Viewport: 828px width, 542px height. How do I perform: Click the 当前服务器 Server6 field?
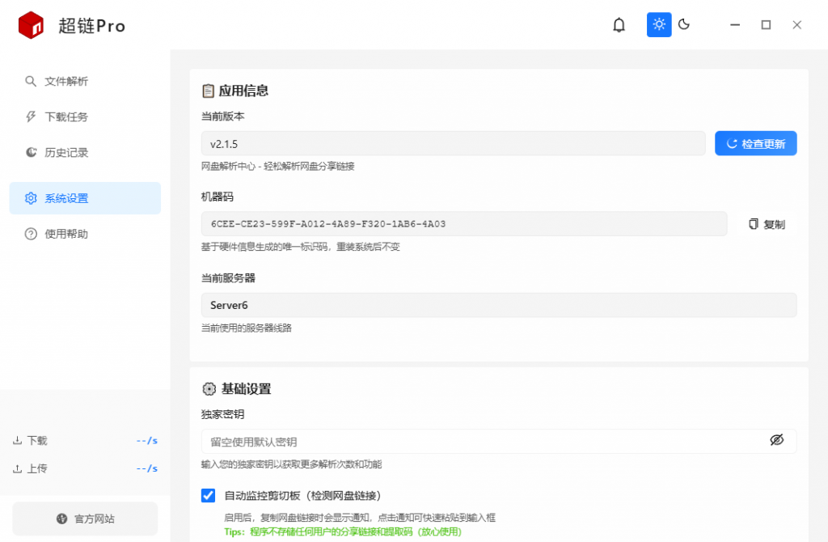pos(498,305)
